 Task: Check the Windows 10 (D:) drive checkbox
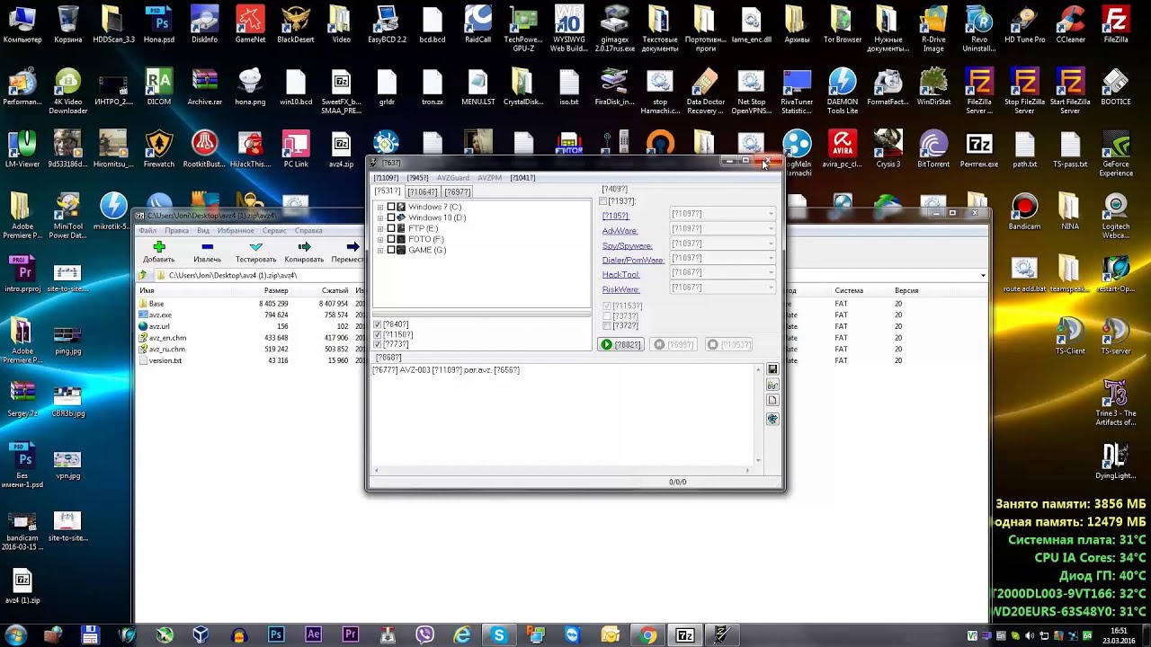point(391,217)
